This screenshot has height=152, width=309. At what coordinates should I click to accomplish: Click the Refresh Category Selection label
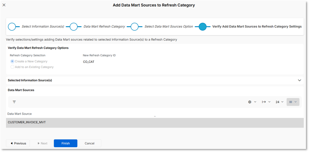coord(28,55)
